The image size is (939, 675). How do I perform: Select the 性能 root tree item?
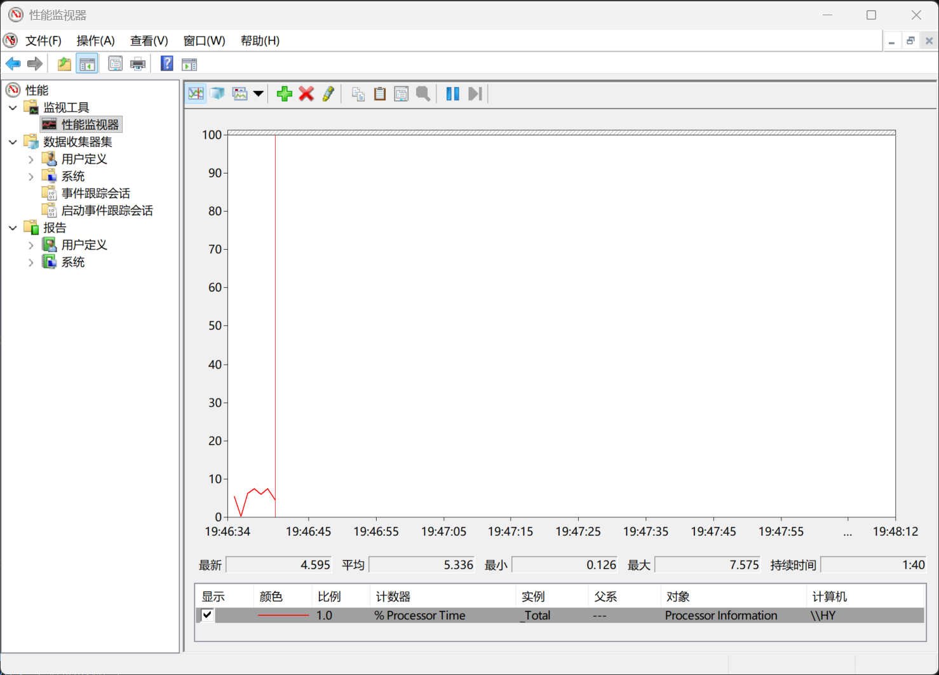tap(37, 90)
